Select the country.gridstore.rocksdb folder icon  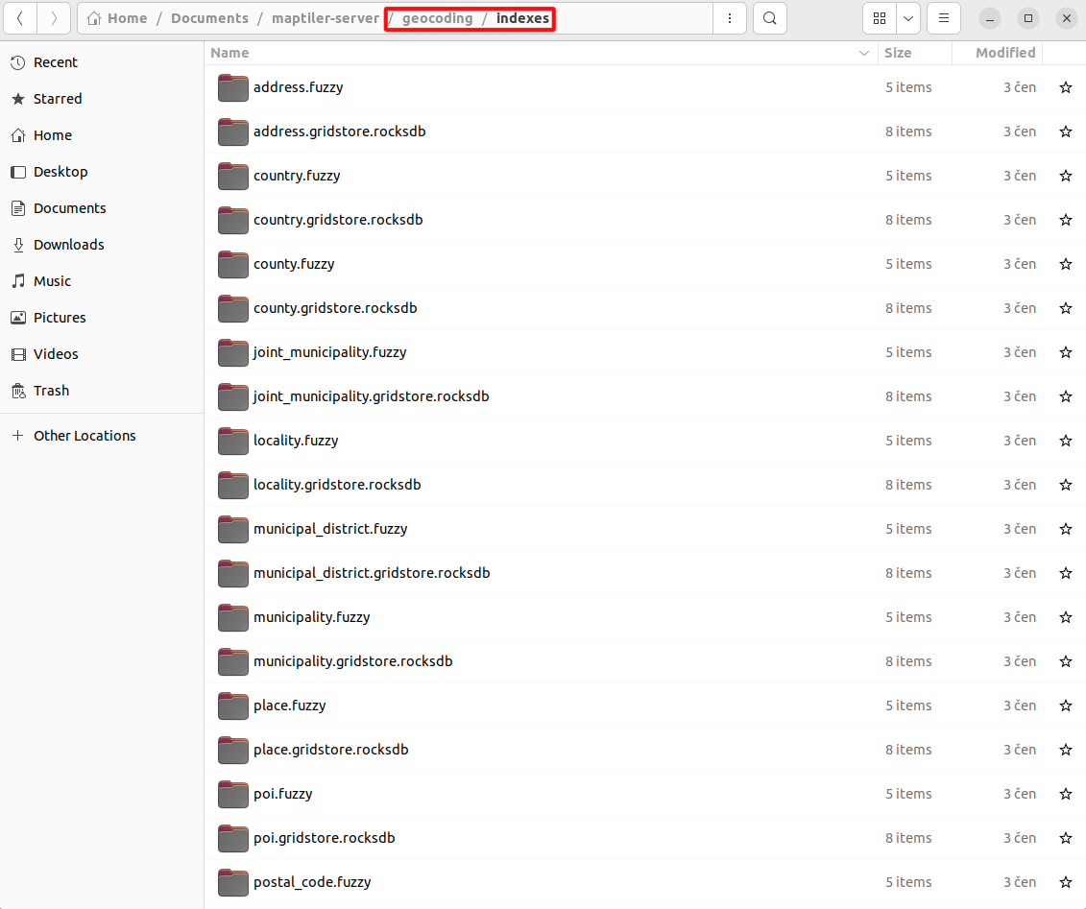click(232, 220)
